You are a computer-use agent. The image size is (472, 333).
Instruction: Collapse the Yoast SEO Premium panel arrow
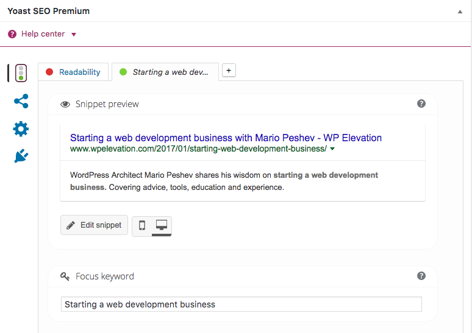coord(460,12)
